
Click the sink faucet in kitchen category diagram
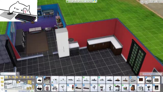(x=25, y=82)
